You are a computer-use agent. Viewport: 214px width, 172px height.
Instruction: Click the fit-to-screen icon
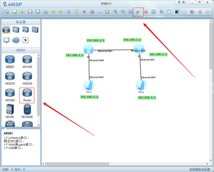[130, 12]
